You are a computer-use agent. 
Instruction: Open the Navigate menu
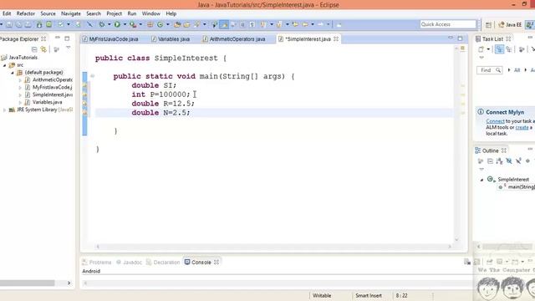click(x=71, y=13)
